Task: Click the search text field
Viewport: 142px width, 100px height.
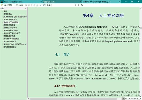Action: [62, 5]
